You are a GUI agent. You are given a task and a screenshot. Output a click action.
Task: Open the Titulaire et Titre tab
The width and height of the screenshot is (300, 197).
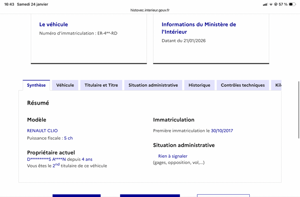point(101,85)
